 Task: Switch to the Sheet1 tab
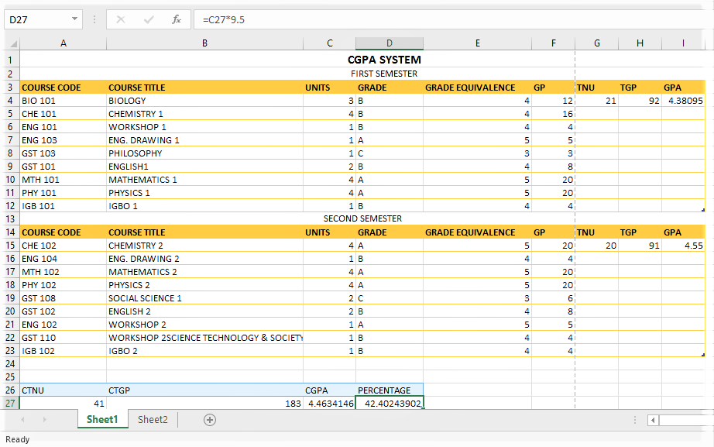point(102,419)
